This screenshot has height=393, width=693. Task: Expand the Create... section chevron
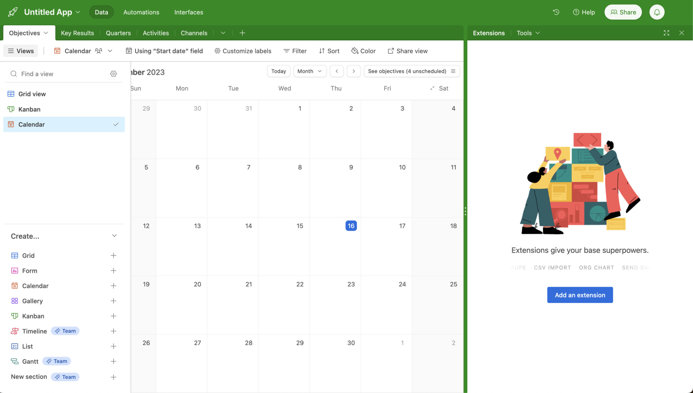[x=114, y=235]
